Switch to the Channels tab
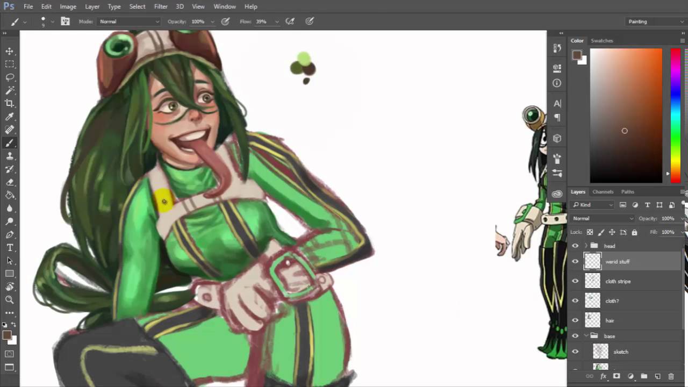The width and height of the screenshot is (688, 387). (x=603, y=192)
